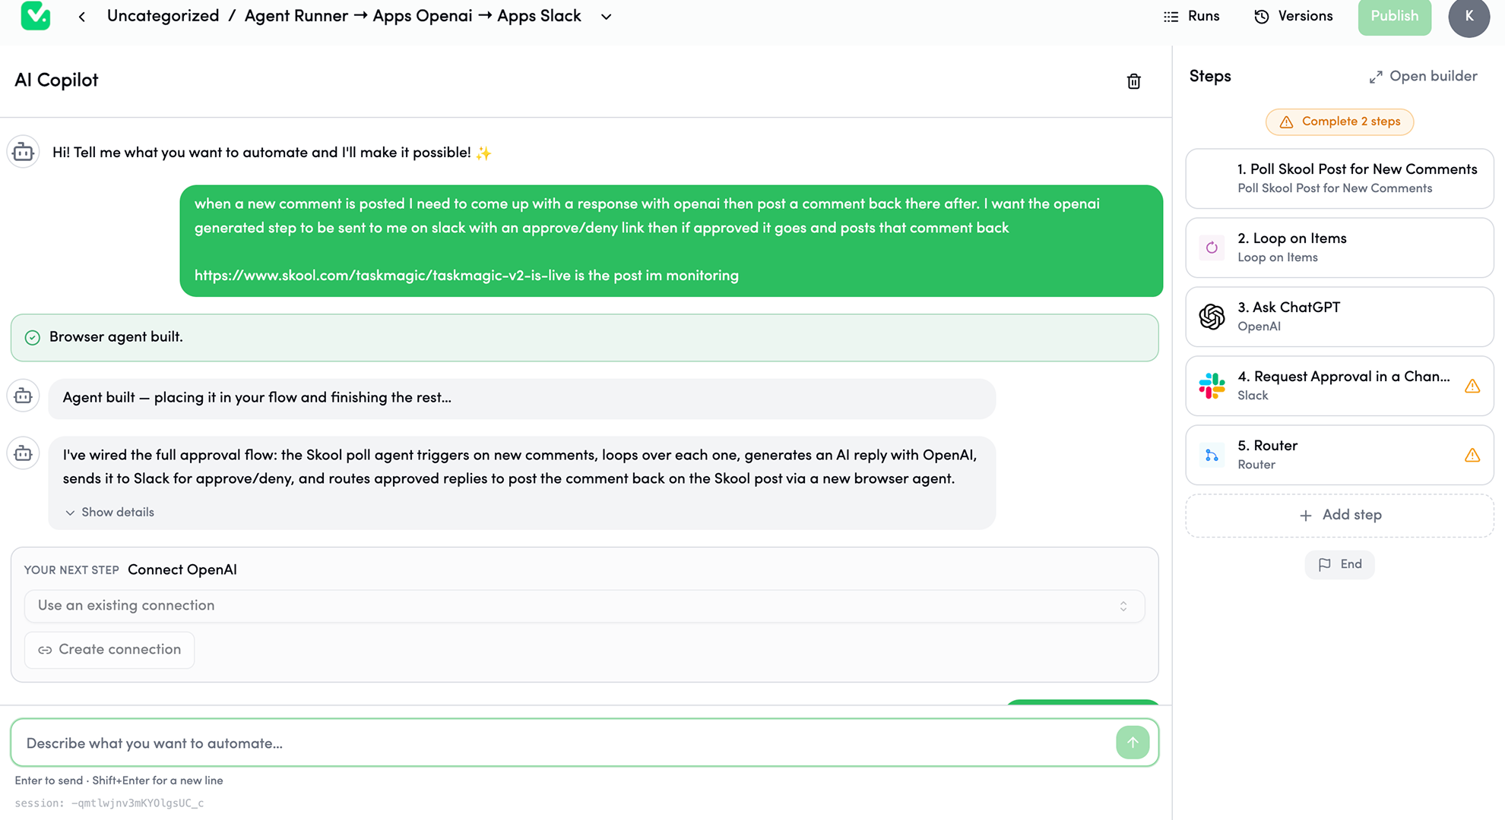Open the K user avatar menu
The image size is (1505, 820).
click(1469, 17)
